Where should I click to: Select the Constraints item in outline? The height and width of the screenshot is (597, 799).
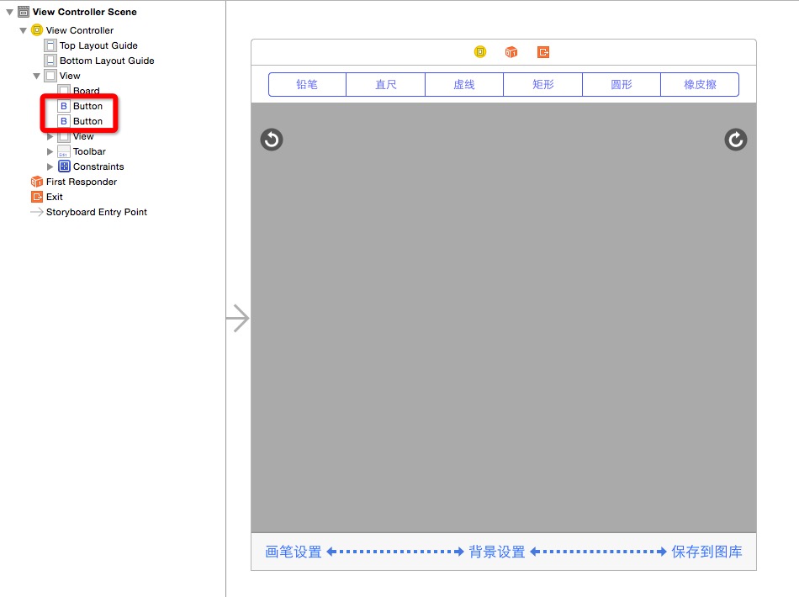coord(98,166)
